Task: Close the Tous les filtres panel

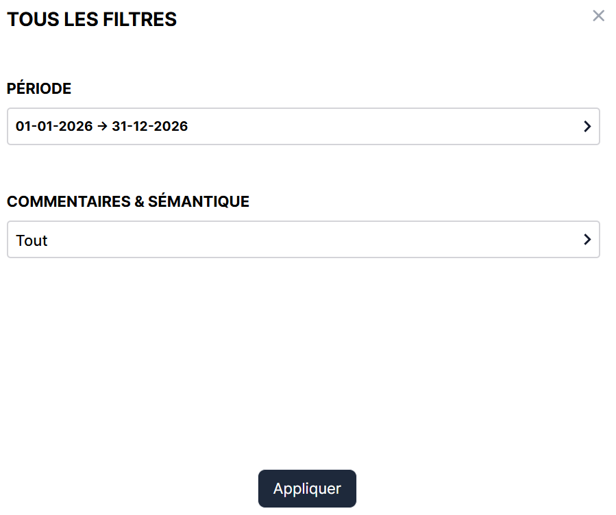Action: click(x=598, y=16)
